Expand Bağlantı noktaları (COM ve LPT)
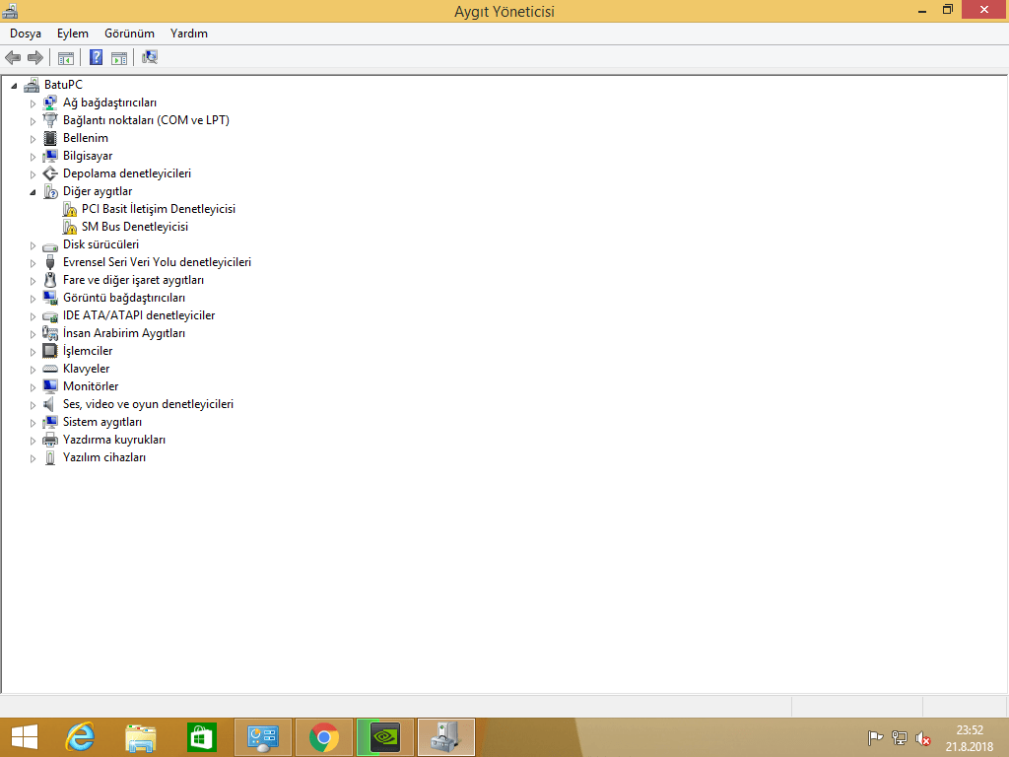This screenshot has height=757, width=1009. (x=33, y=121)
